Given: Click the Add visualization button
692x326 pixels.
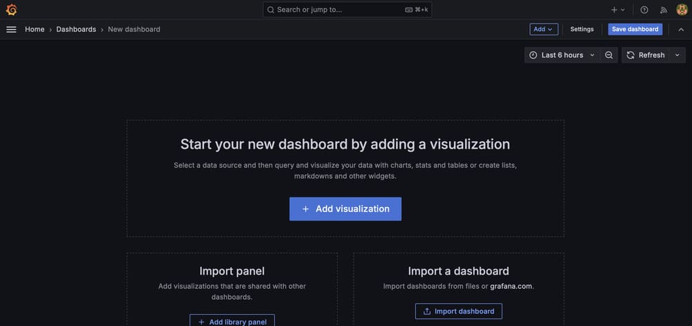Looking at the screenshot, I should click(345, 208).
